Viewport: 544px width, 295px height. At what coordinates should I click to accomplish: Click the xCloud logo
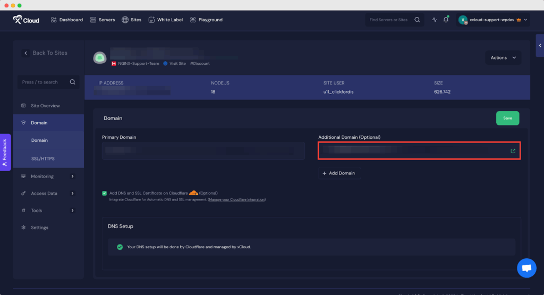tap(26, 20)
